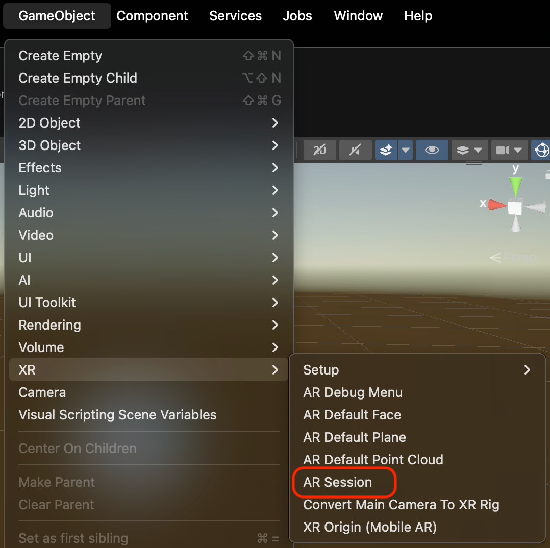Choose AR Session from XR submenu
The image size is (550, 548).
tap(417, 482)
